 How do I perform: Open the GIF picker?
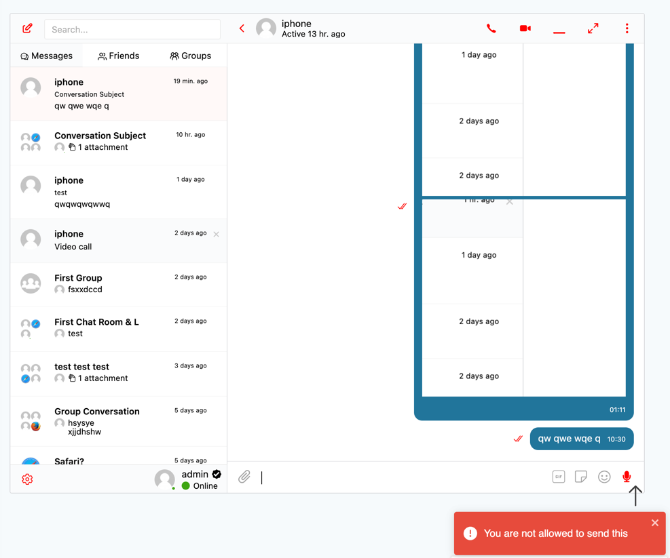coord(558,477)
